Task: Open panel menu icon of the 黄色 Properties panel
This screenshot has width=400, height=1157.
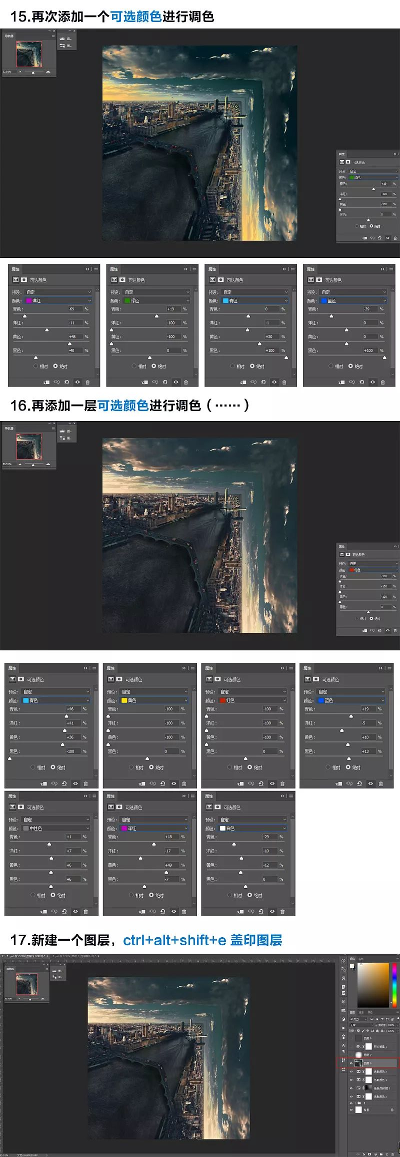Action: [x=192, y=668]
